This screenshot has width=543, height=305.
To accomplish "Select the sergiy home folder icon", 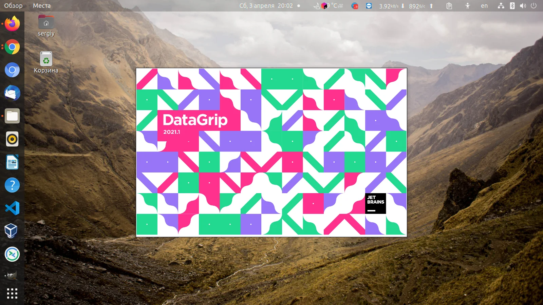I will pos(46,26).
